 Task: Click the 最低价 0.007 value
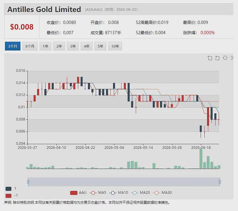coord(68,33)
